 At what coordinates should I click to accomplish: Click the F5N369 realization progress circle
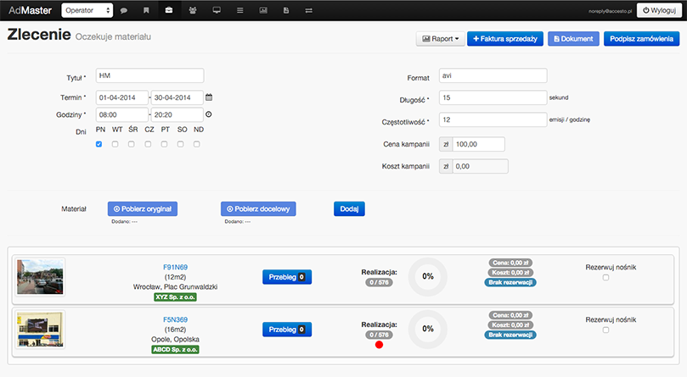click(428, 329)
